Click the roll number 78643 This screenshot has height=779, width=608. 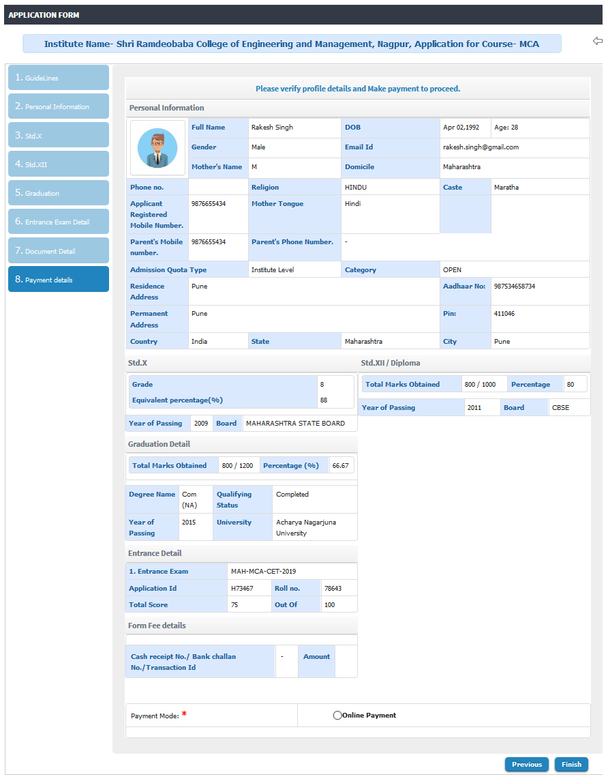point(333,588)
